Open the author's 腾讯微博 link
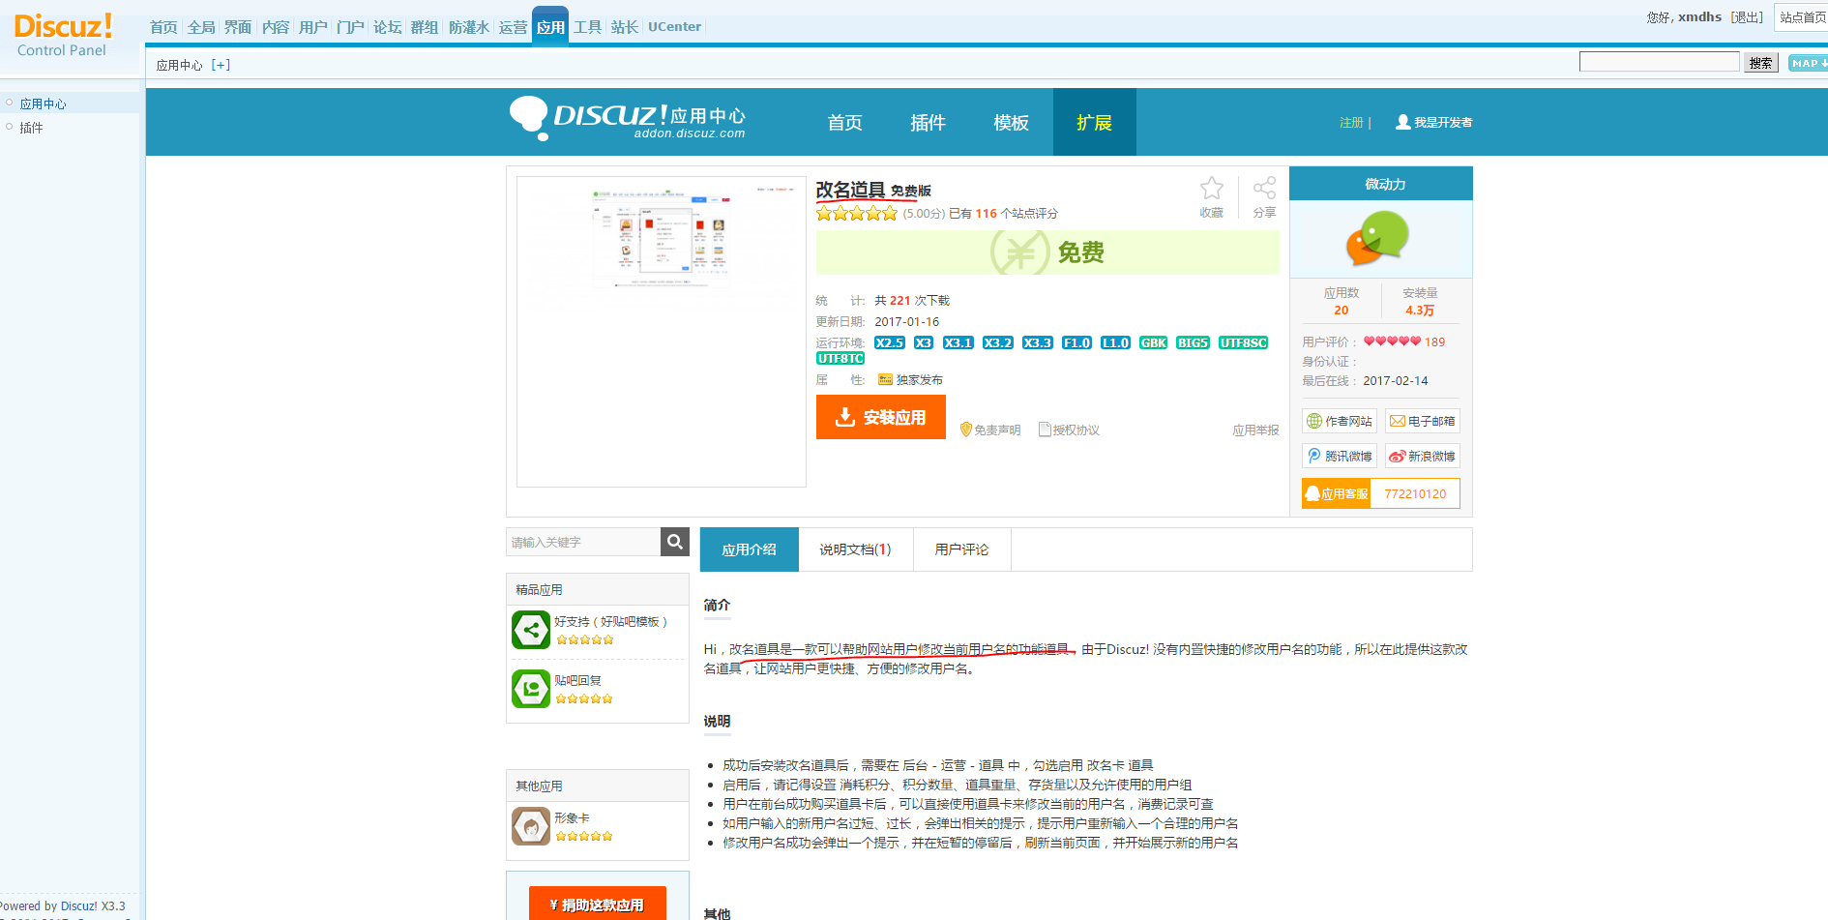Image resolution: width=1828 pixels, height=920 pixels. tap(1340, 457)
